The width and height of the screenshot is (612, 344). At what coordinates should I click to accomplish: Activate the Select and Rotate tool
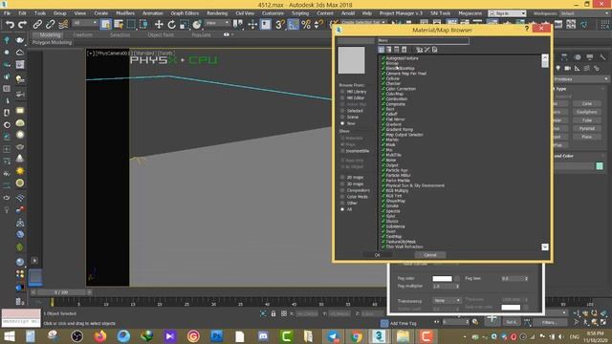(x=171, y=24)
